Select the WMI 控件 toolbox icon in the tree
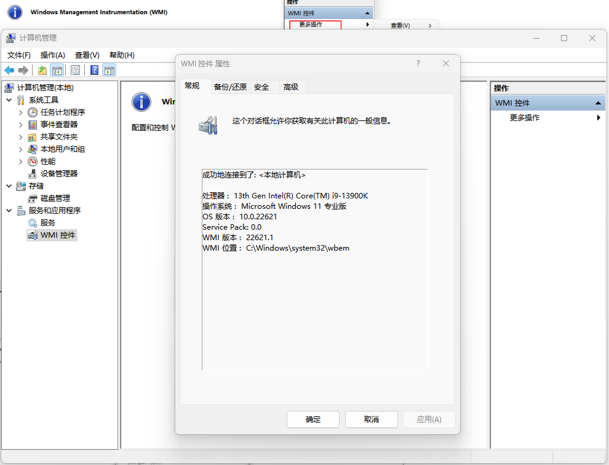This screenshot has width=609, height=465. click(33, 235)
